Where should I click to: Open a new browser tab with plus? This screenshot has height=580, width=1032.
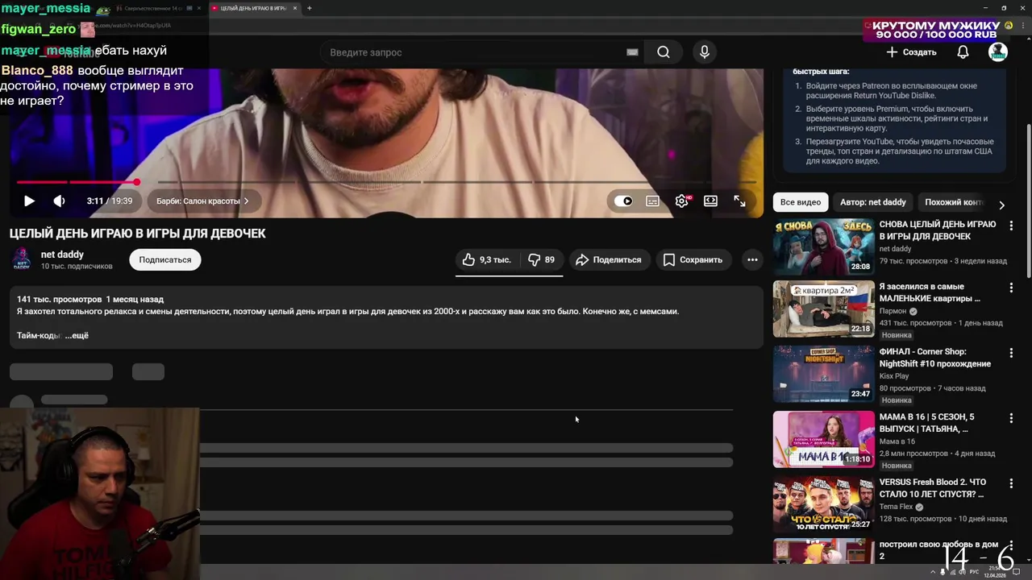pyautogui.click(x=309, y=8)
